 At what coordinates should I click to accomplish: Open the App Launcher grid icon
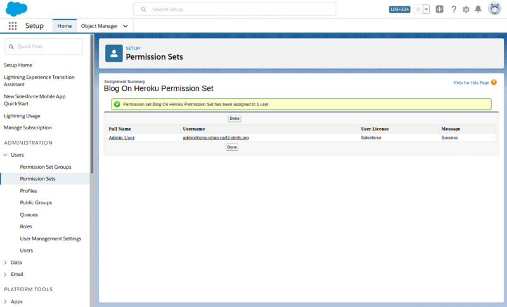pyautogui.click(x=13, y=26)
